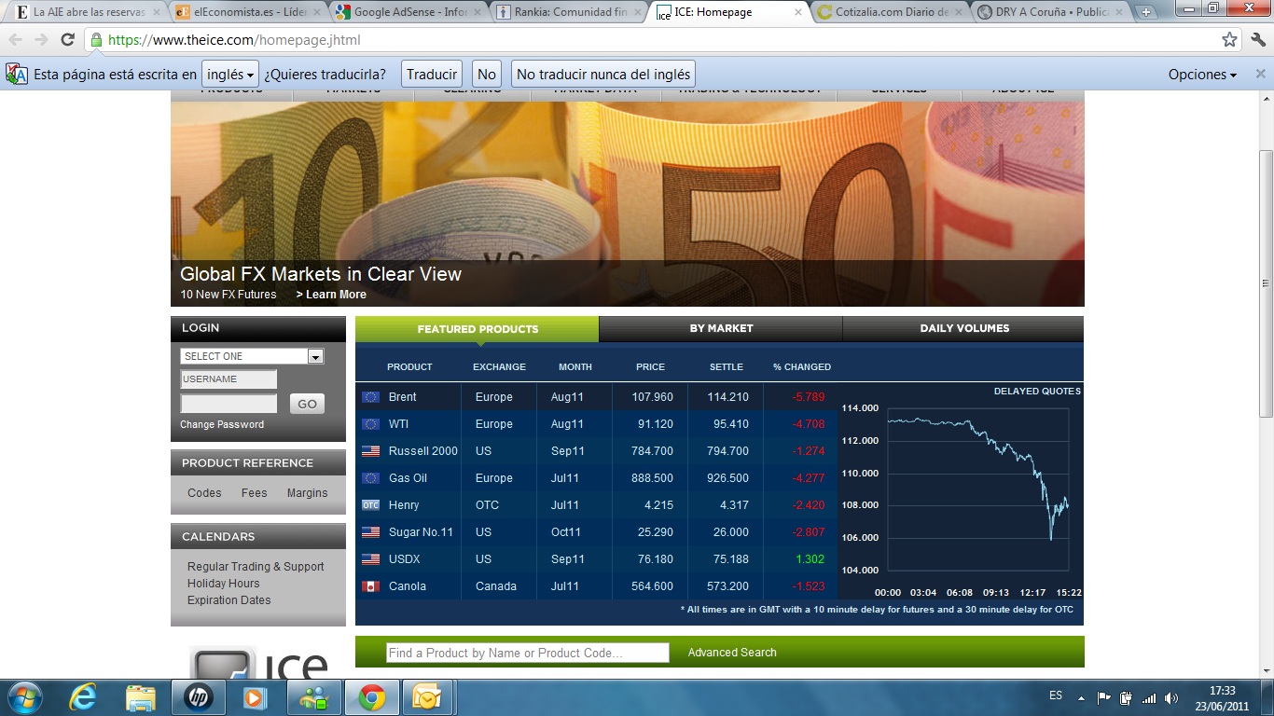Expand the Opciones translate menu
The height and width of the screenshot is (716, 1274).
point(1202,75)
